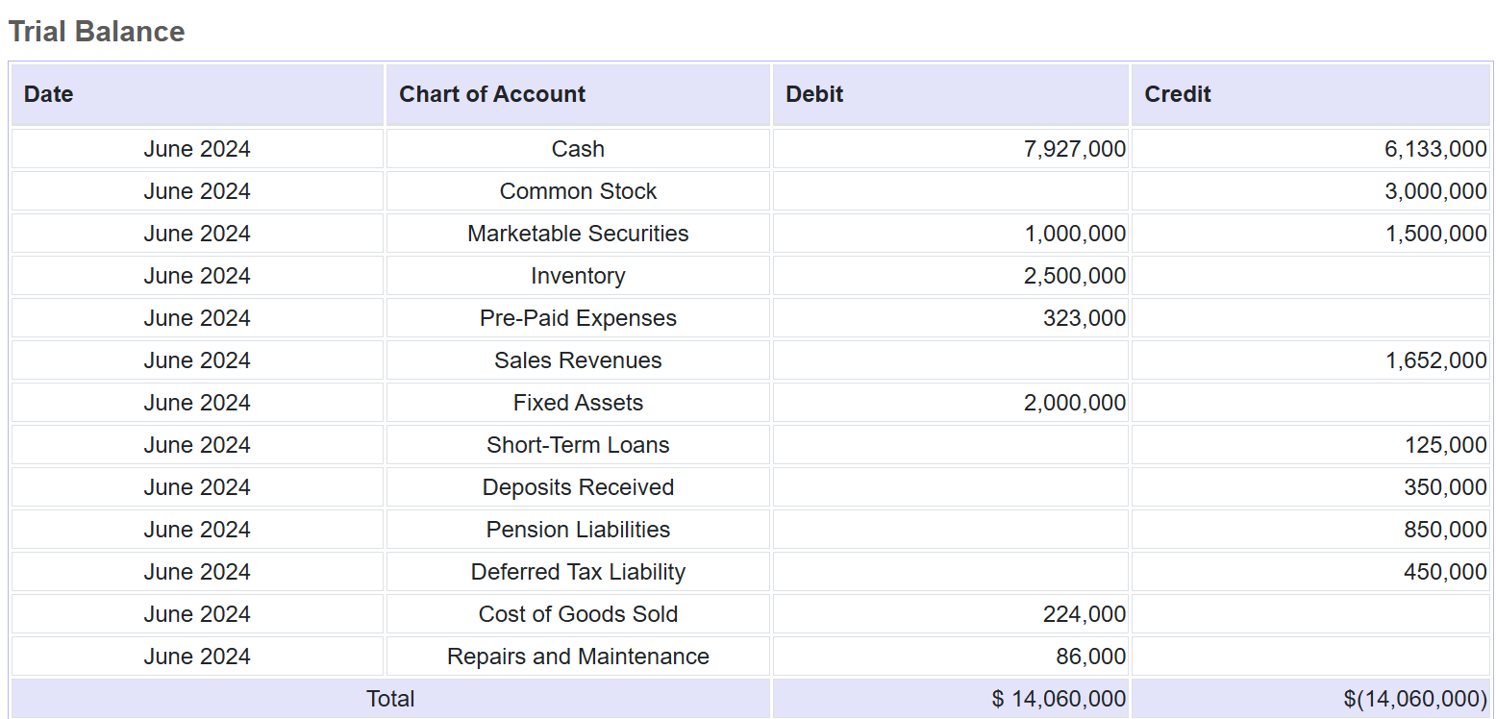Viewport: 1496px width, 719px height.
Task: Select the Marketable Securities account cell
Action: pos(578,234)
